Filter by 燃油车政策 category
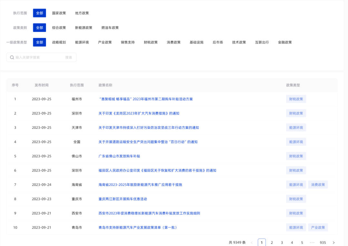The height and width of the screenshot is (246, 348). coord(110,28)
